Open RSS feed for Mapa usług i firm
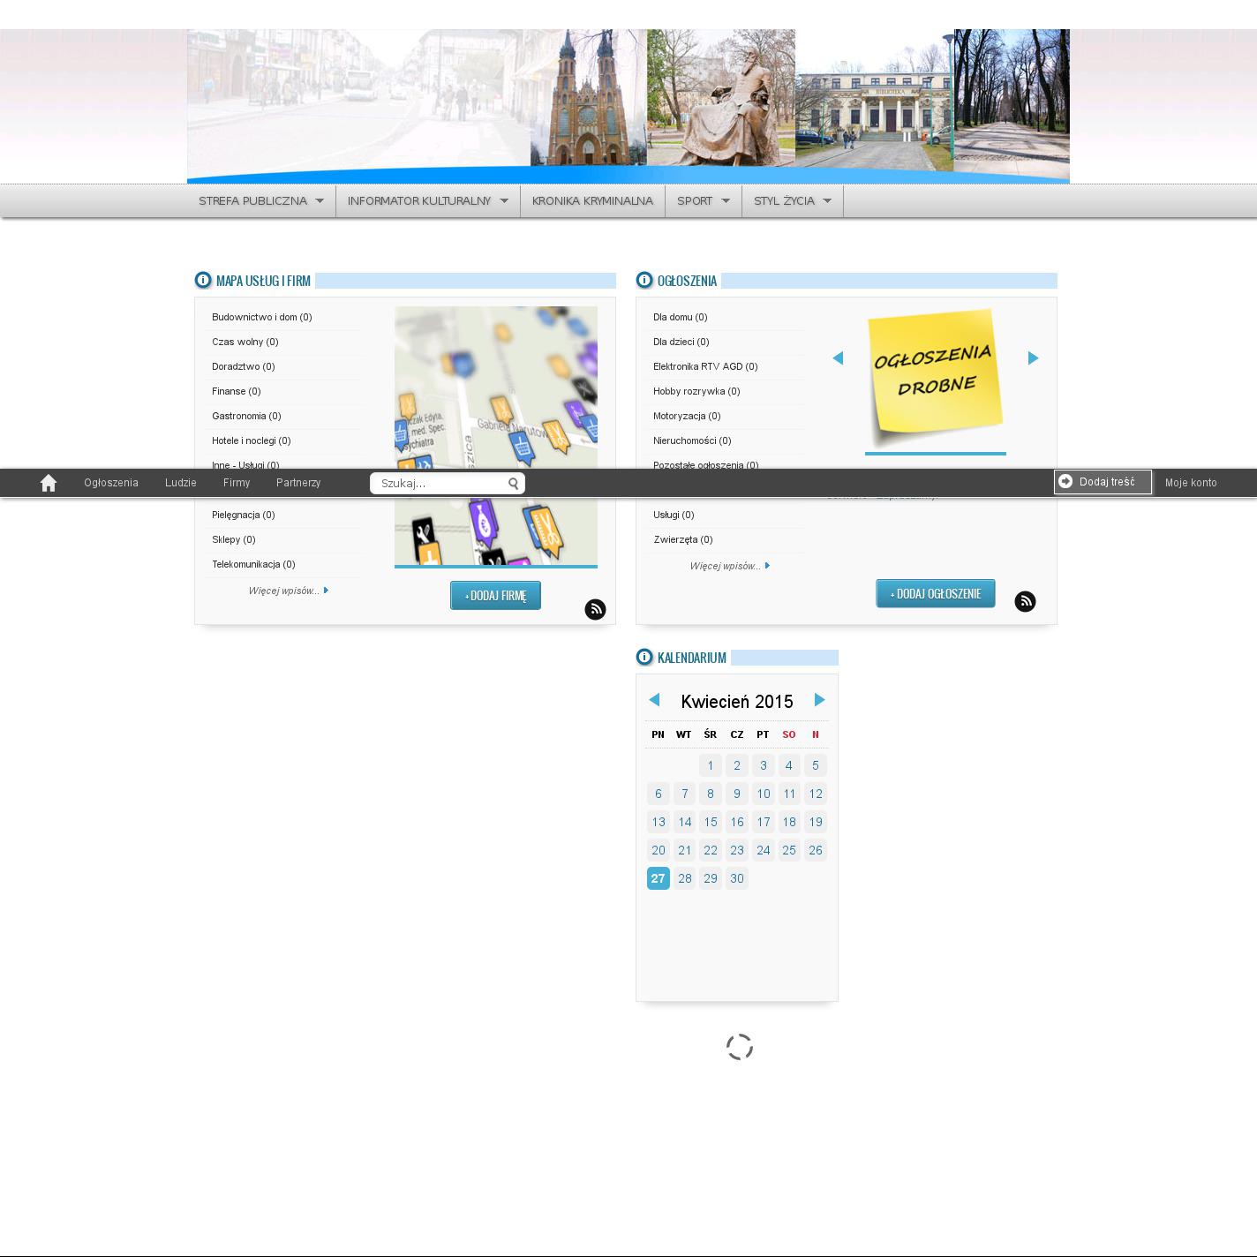The image size is (1257, 1257). point(595,610)
